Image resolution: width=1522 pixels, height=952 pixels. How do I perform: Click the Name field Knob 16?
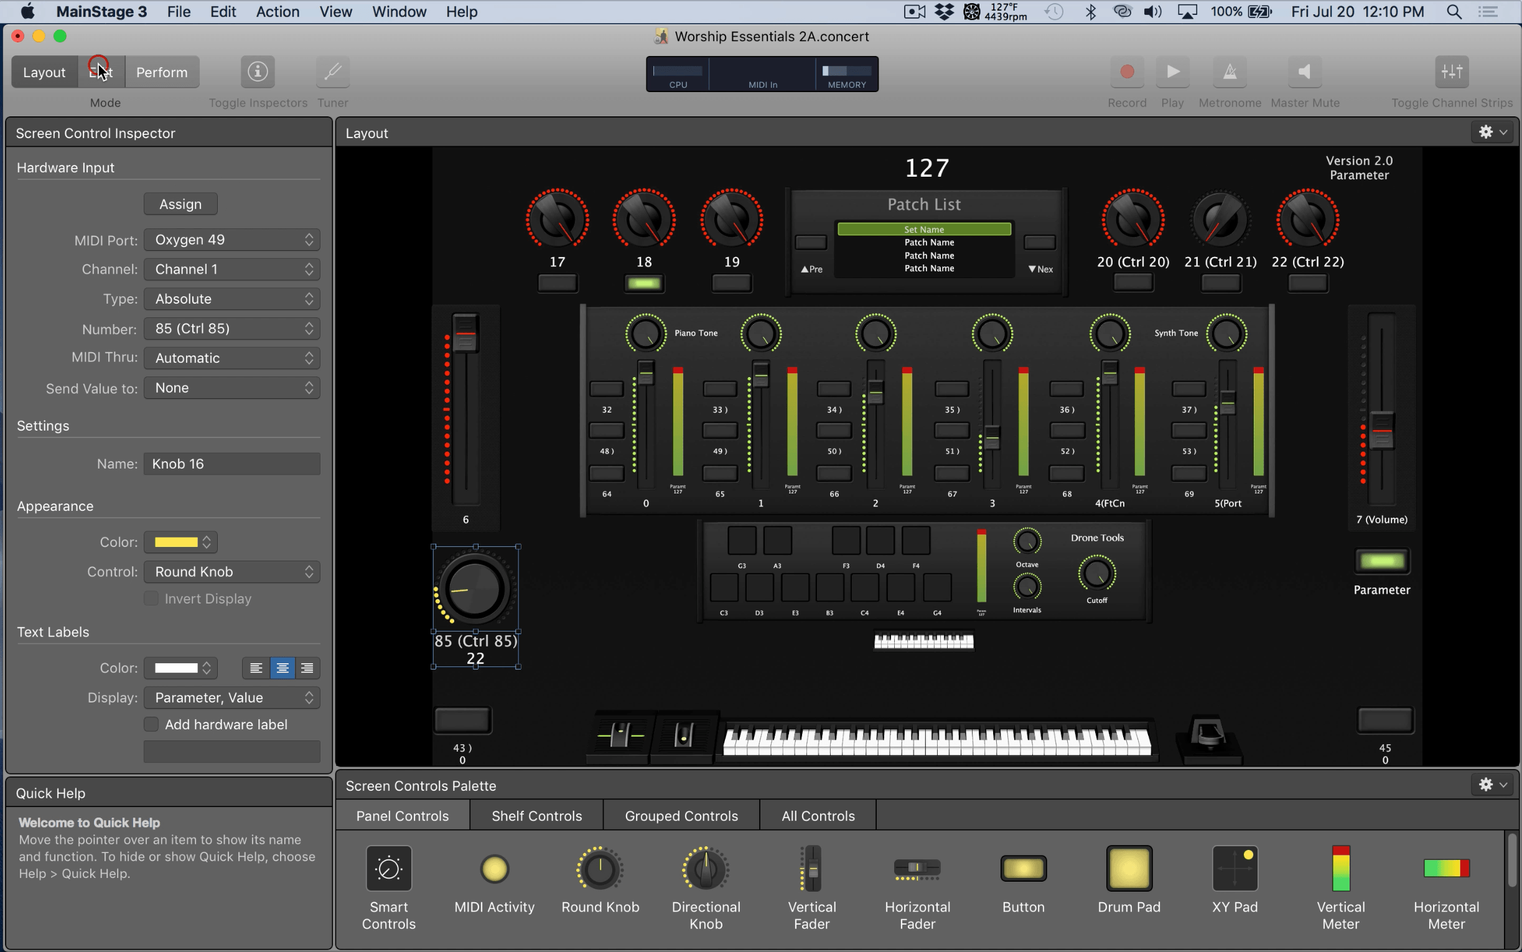pyautogui.click(x=231, y=464)
